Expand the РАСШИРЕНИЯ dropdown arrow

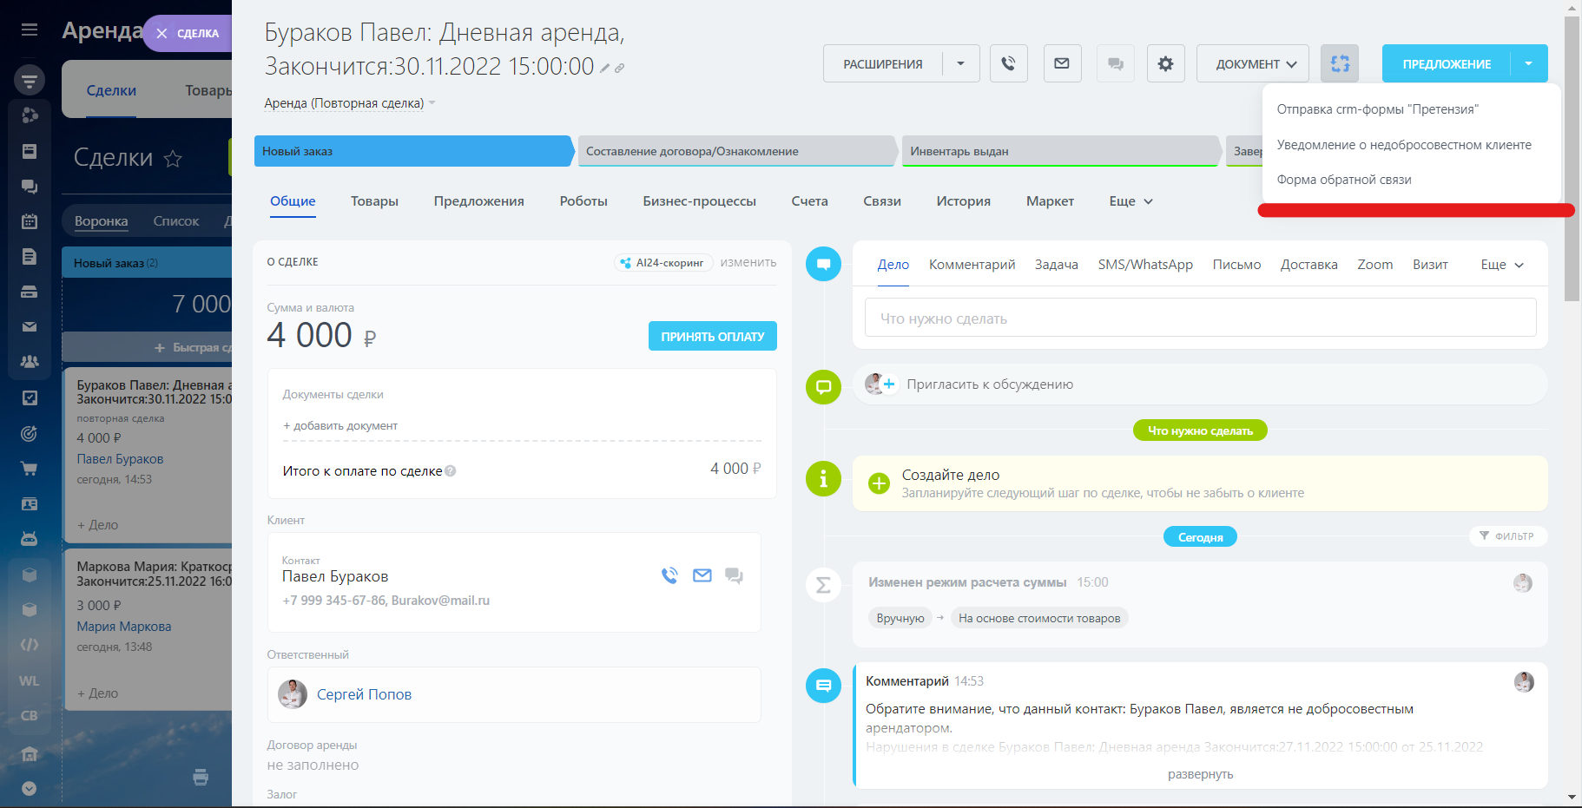tap(960, 63)
